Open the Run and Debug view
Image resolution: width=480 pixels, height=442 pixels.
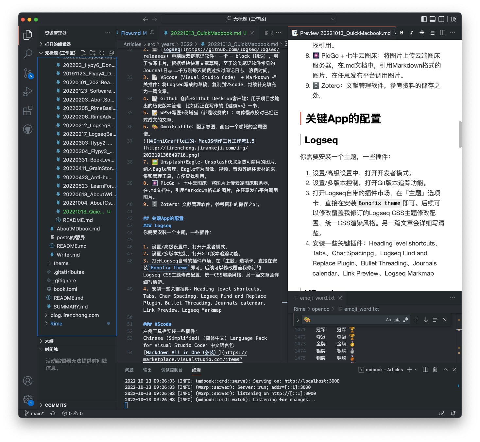coord(28,92)
